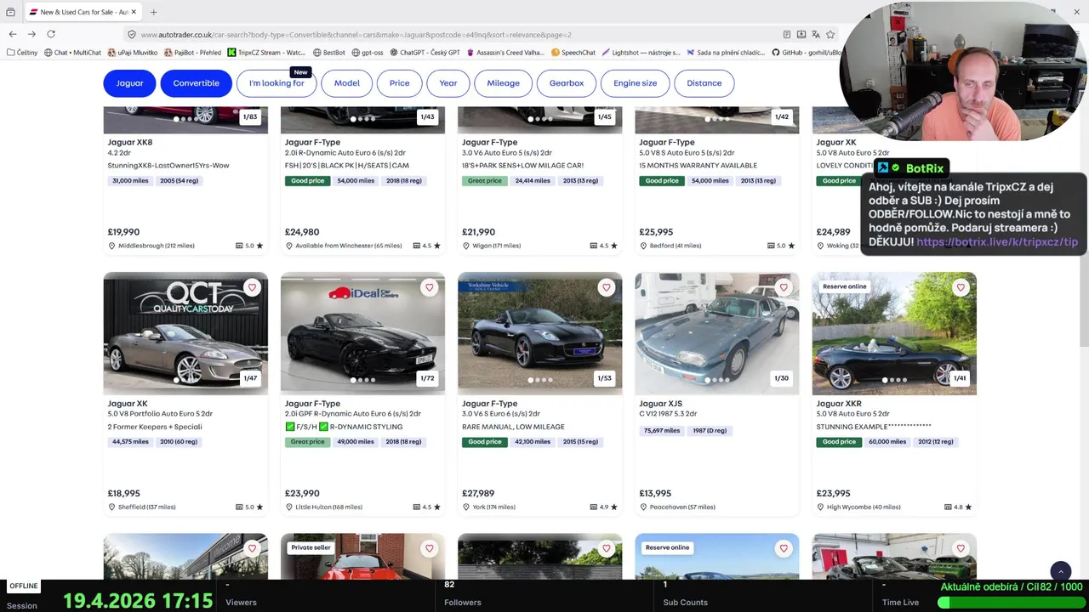Open the Engine size filter dropdown

pyautogui.click(x=636, y=83)
